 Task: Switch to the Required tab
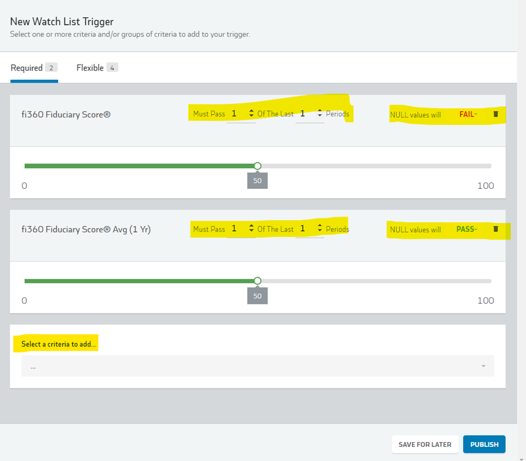34,68
